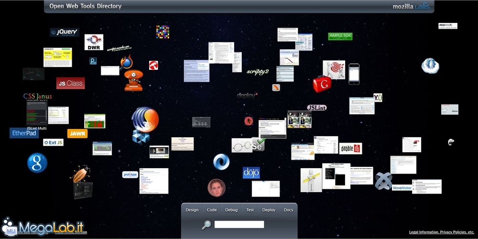Screen dimensions: 478x239
Task: Click the green and red table thumbnail
Action: click(95, 121)
